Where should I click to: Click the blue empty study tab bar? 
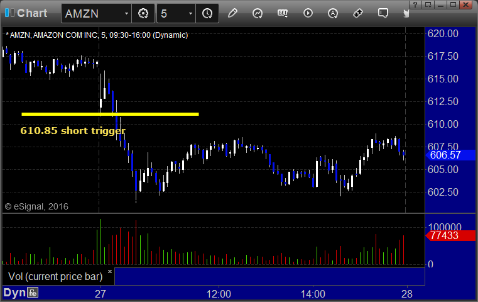(269, 276)
